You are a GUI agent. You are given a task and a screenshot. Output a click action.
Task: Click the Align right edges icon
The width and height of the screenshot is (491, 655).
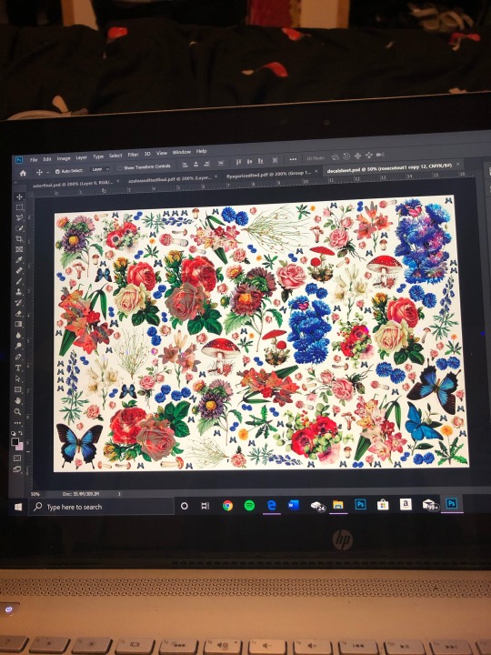(x=208, y=164)
